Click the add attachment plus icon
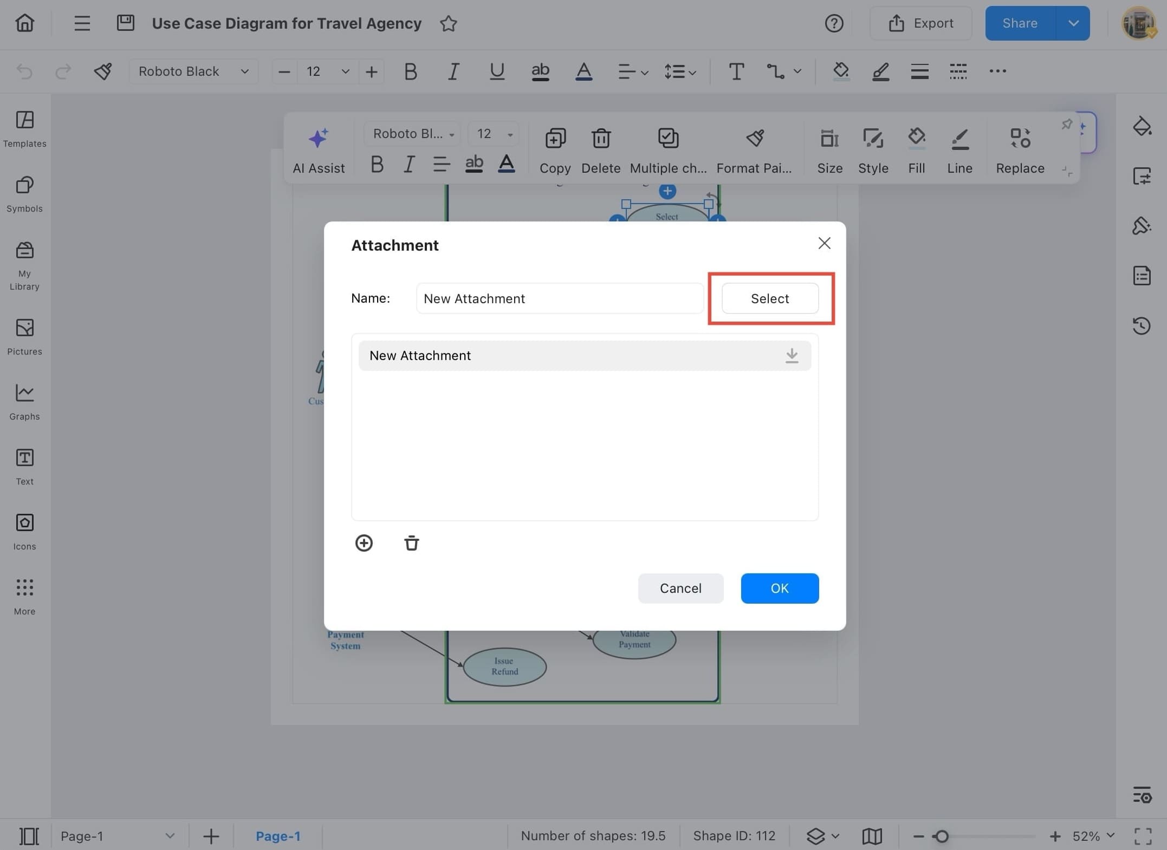This screenshot has height=850, width=1167. click(x=364, y=543)
